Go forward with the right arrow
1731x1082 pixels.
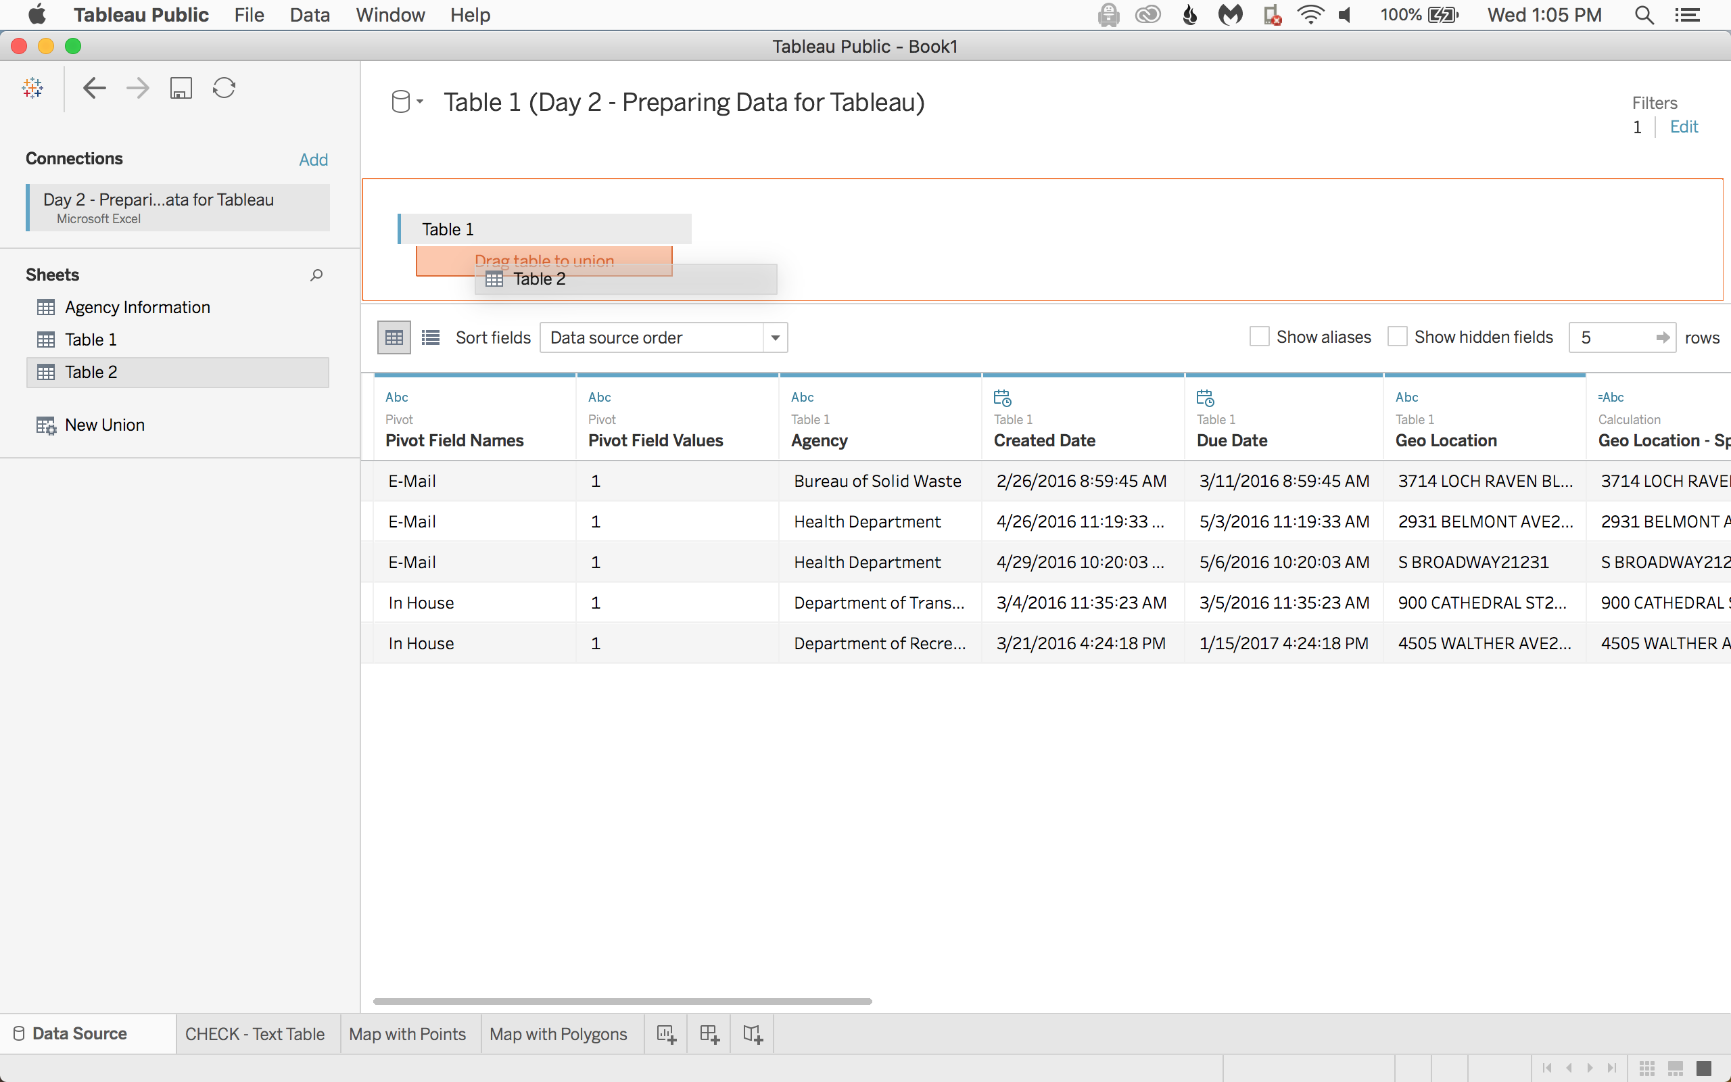click(137, 88)
